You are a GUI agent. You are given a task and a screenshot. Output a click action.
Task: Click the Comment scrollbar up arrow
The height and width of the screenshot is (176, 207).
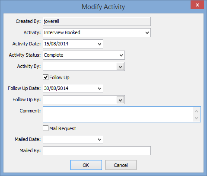(x=196, y=111)
